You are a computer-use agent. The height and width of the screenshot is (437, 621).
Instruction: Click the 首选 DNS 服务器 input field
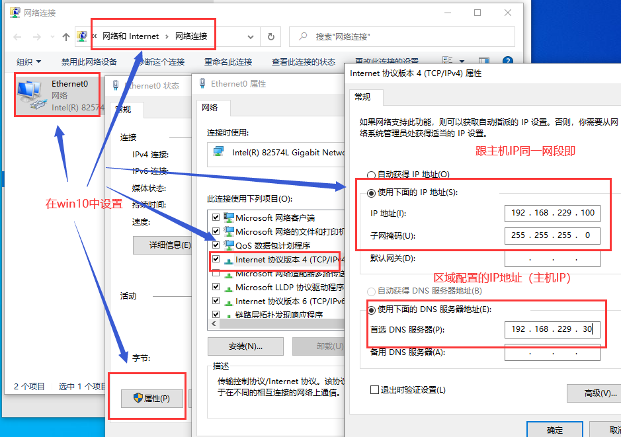coord(552,329)
